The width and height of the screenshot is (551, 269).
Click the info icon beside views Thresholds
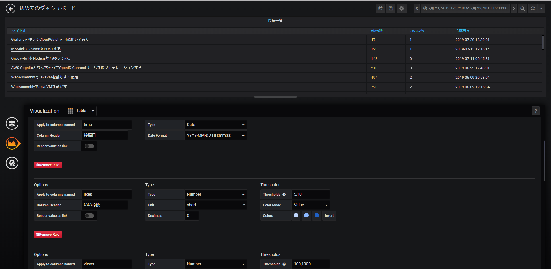pyautogui.click(x=284, y=264)
